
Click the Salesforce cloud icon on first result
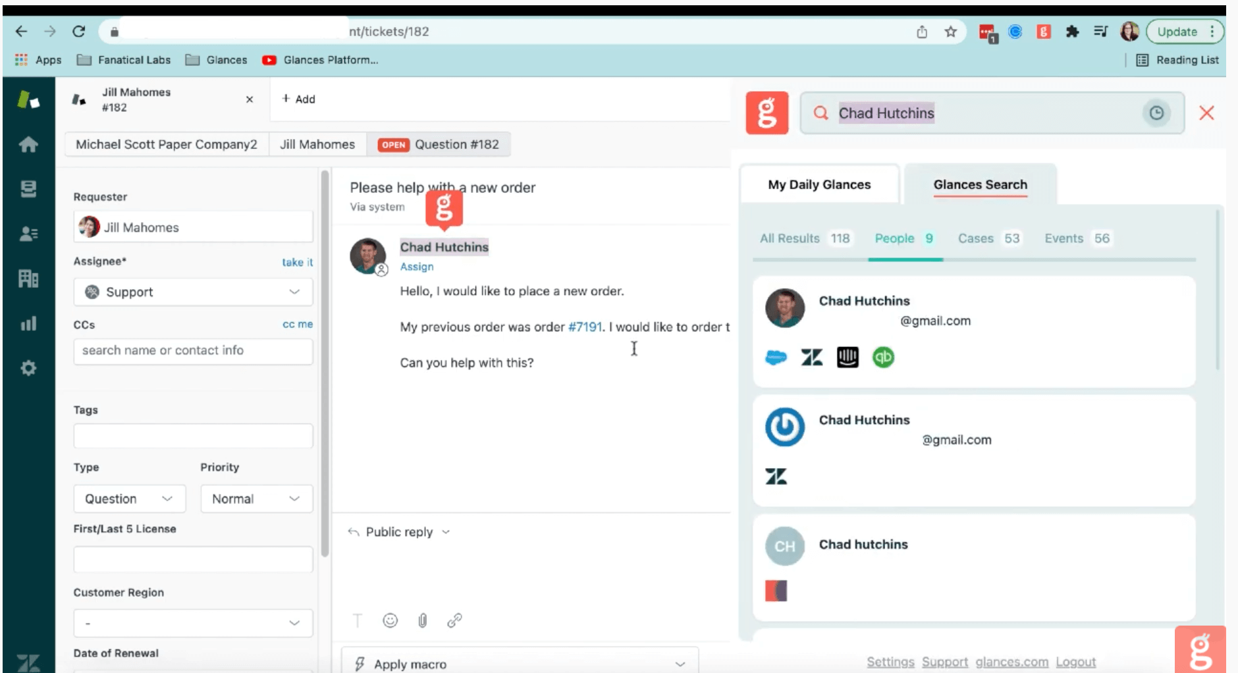coord(776,358)
